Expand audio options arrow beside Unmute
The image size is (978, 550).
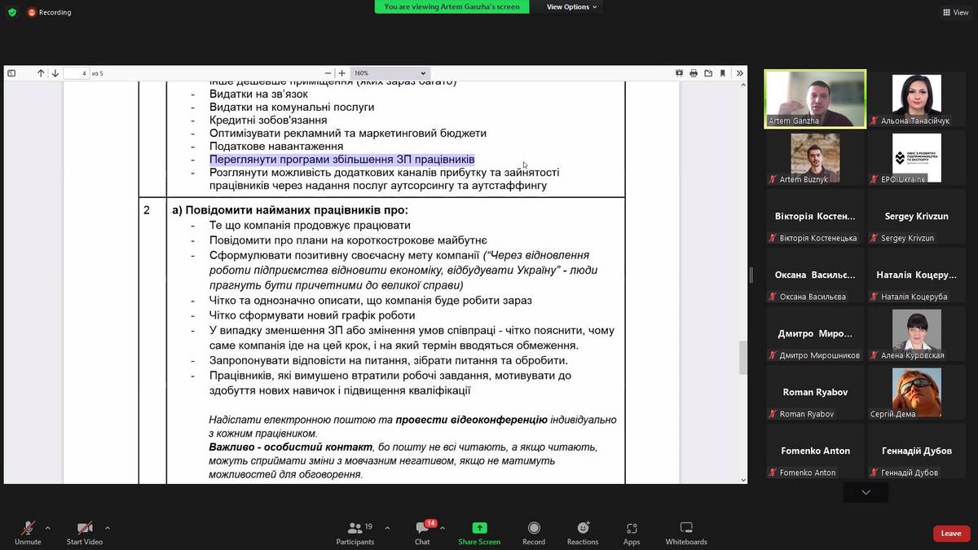pos(47,528)
